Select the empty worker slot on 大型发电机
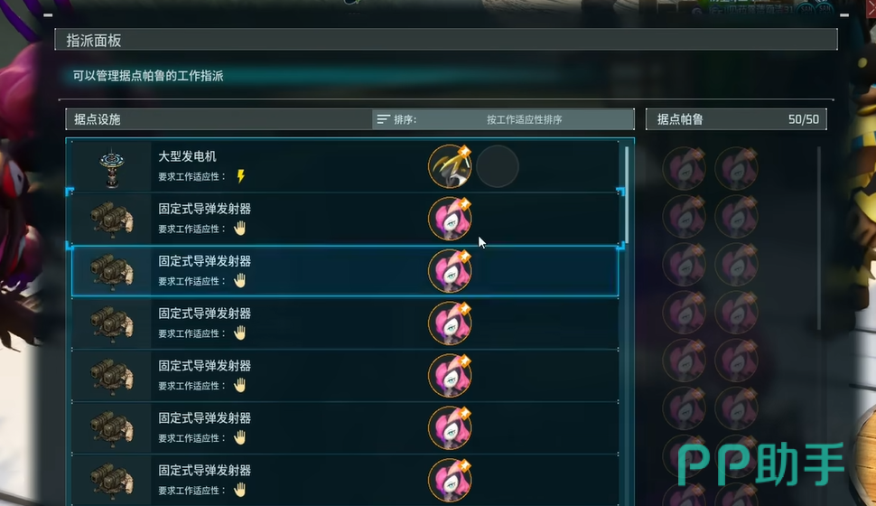 coord(498,166)
